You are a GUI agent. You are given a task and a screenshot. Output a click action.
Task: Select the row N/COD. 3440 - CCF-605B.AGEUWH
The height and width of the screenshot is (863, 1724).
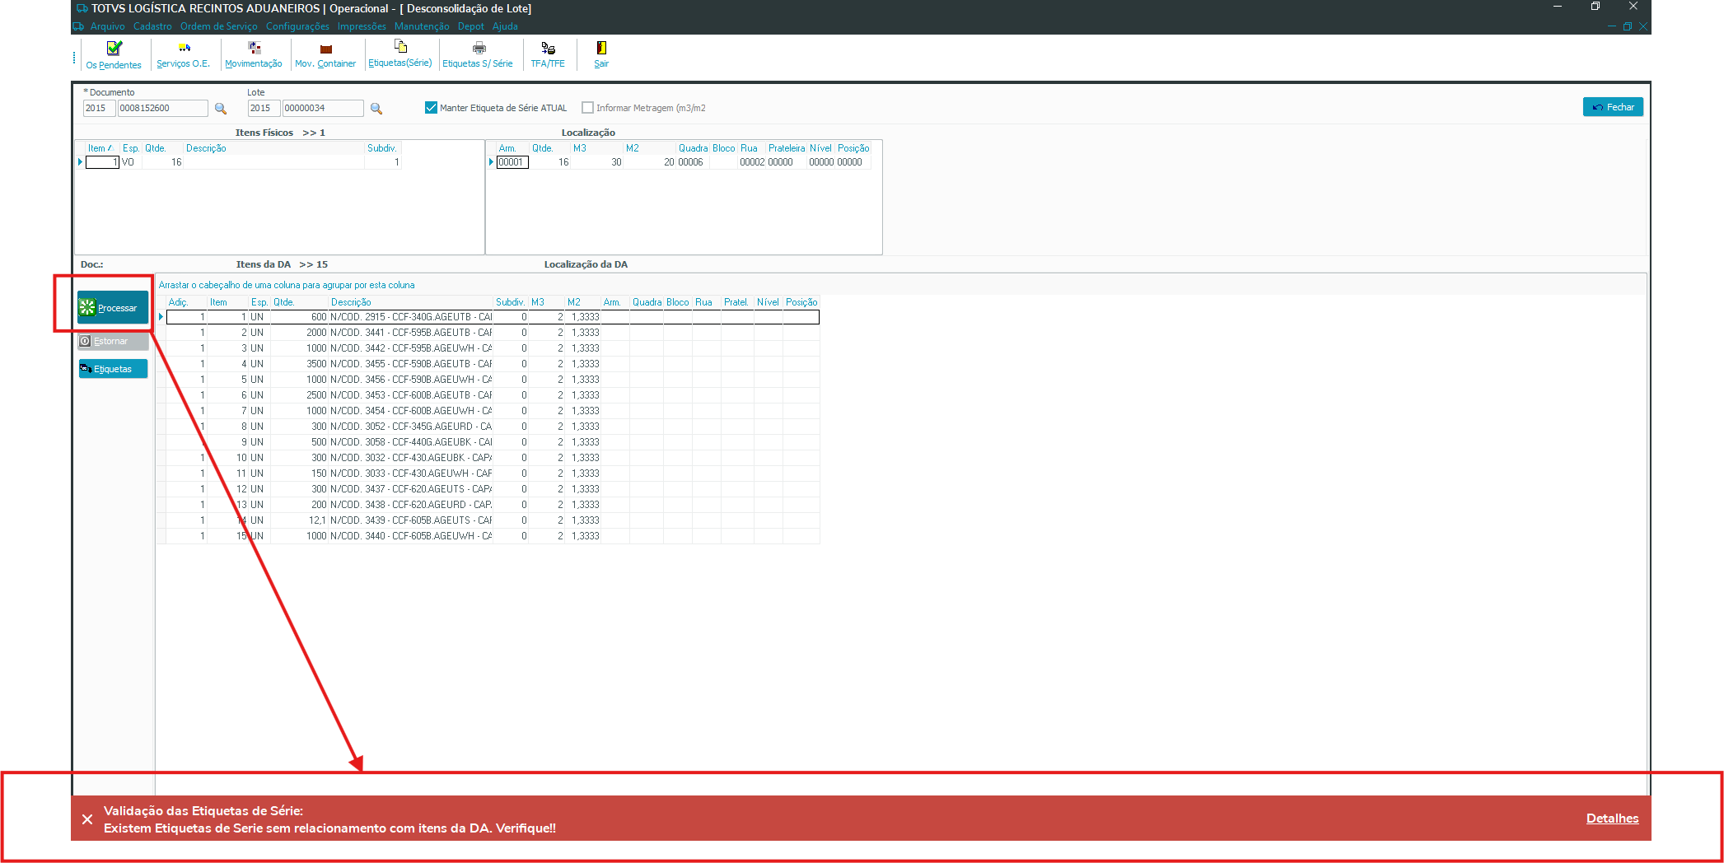coord(493,536)
